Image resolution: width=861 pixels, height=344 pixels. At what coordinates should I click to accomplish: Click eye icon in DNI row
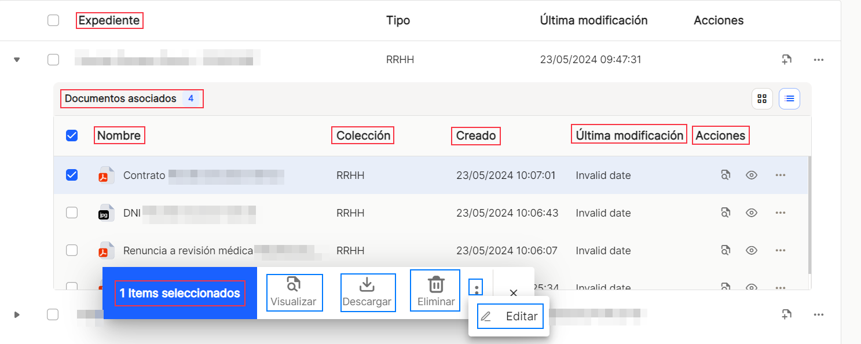click(x=752, y=213)
